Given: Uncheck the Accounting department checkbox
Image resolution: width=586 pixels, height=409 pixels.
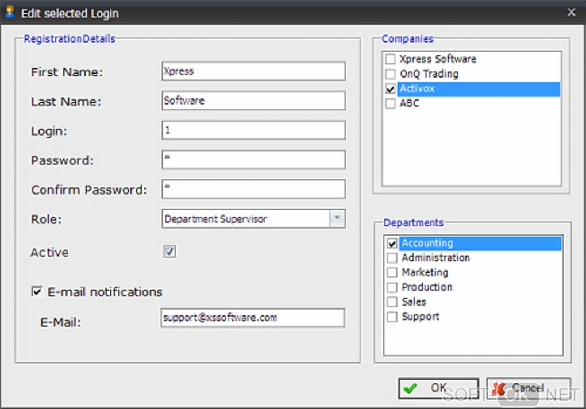Looking at the screenshot, I should [x=392, y=244].
